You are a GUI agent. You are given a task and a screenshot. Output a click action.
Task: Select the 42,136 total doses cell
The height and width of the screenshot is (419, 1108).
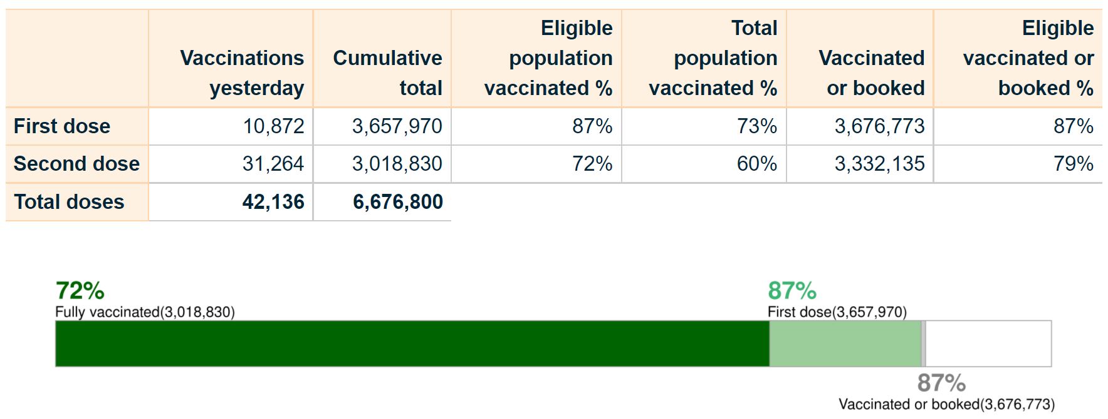tap(273, 202)
